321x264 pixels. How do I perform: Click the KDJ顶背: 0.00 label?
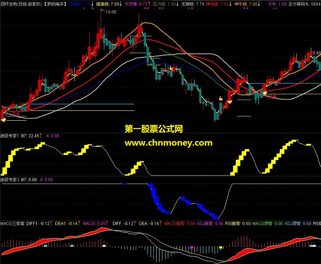click(298, 223)
